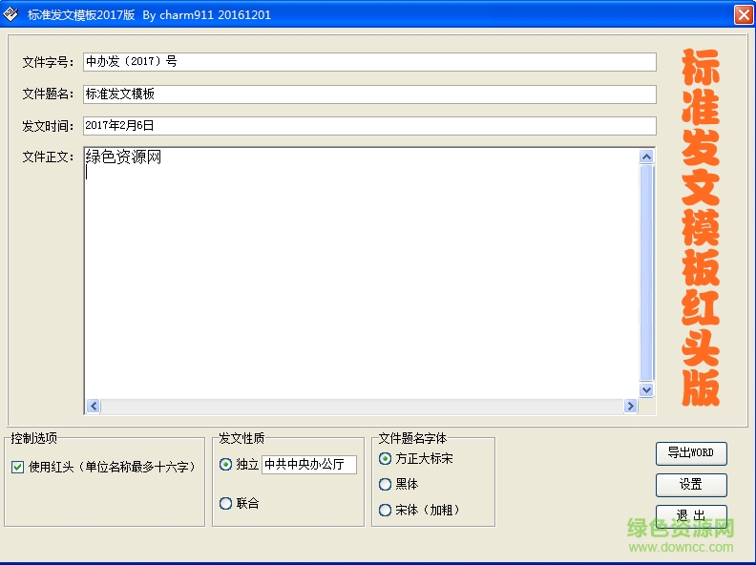756x565 pixels.
Task: Click the 文件字号 input field
Action: [369, 62]
